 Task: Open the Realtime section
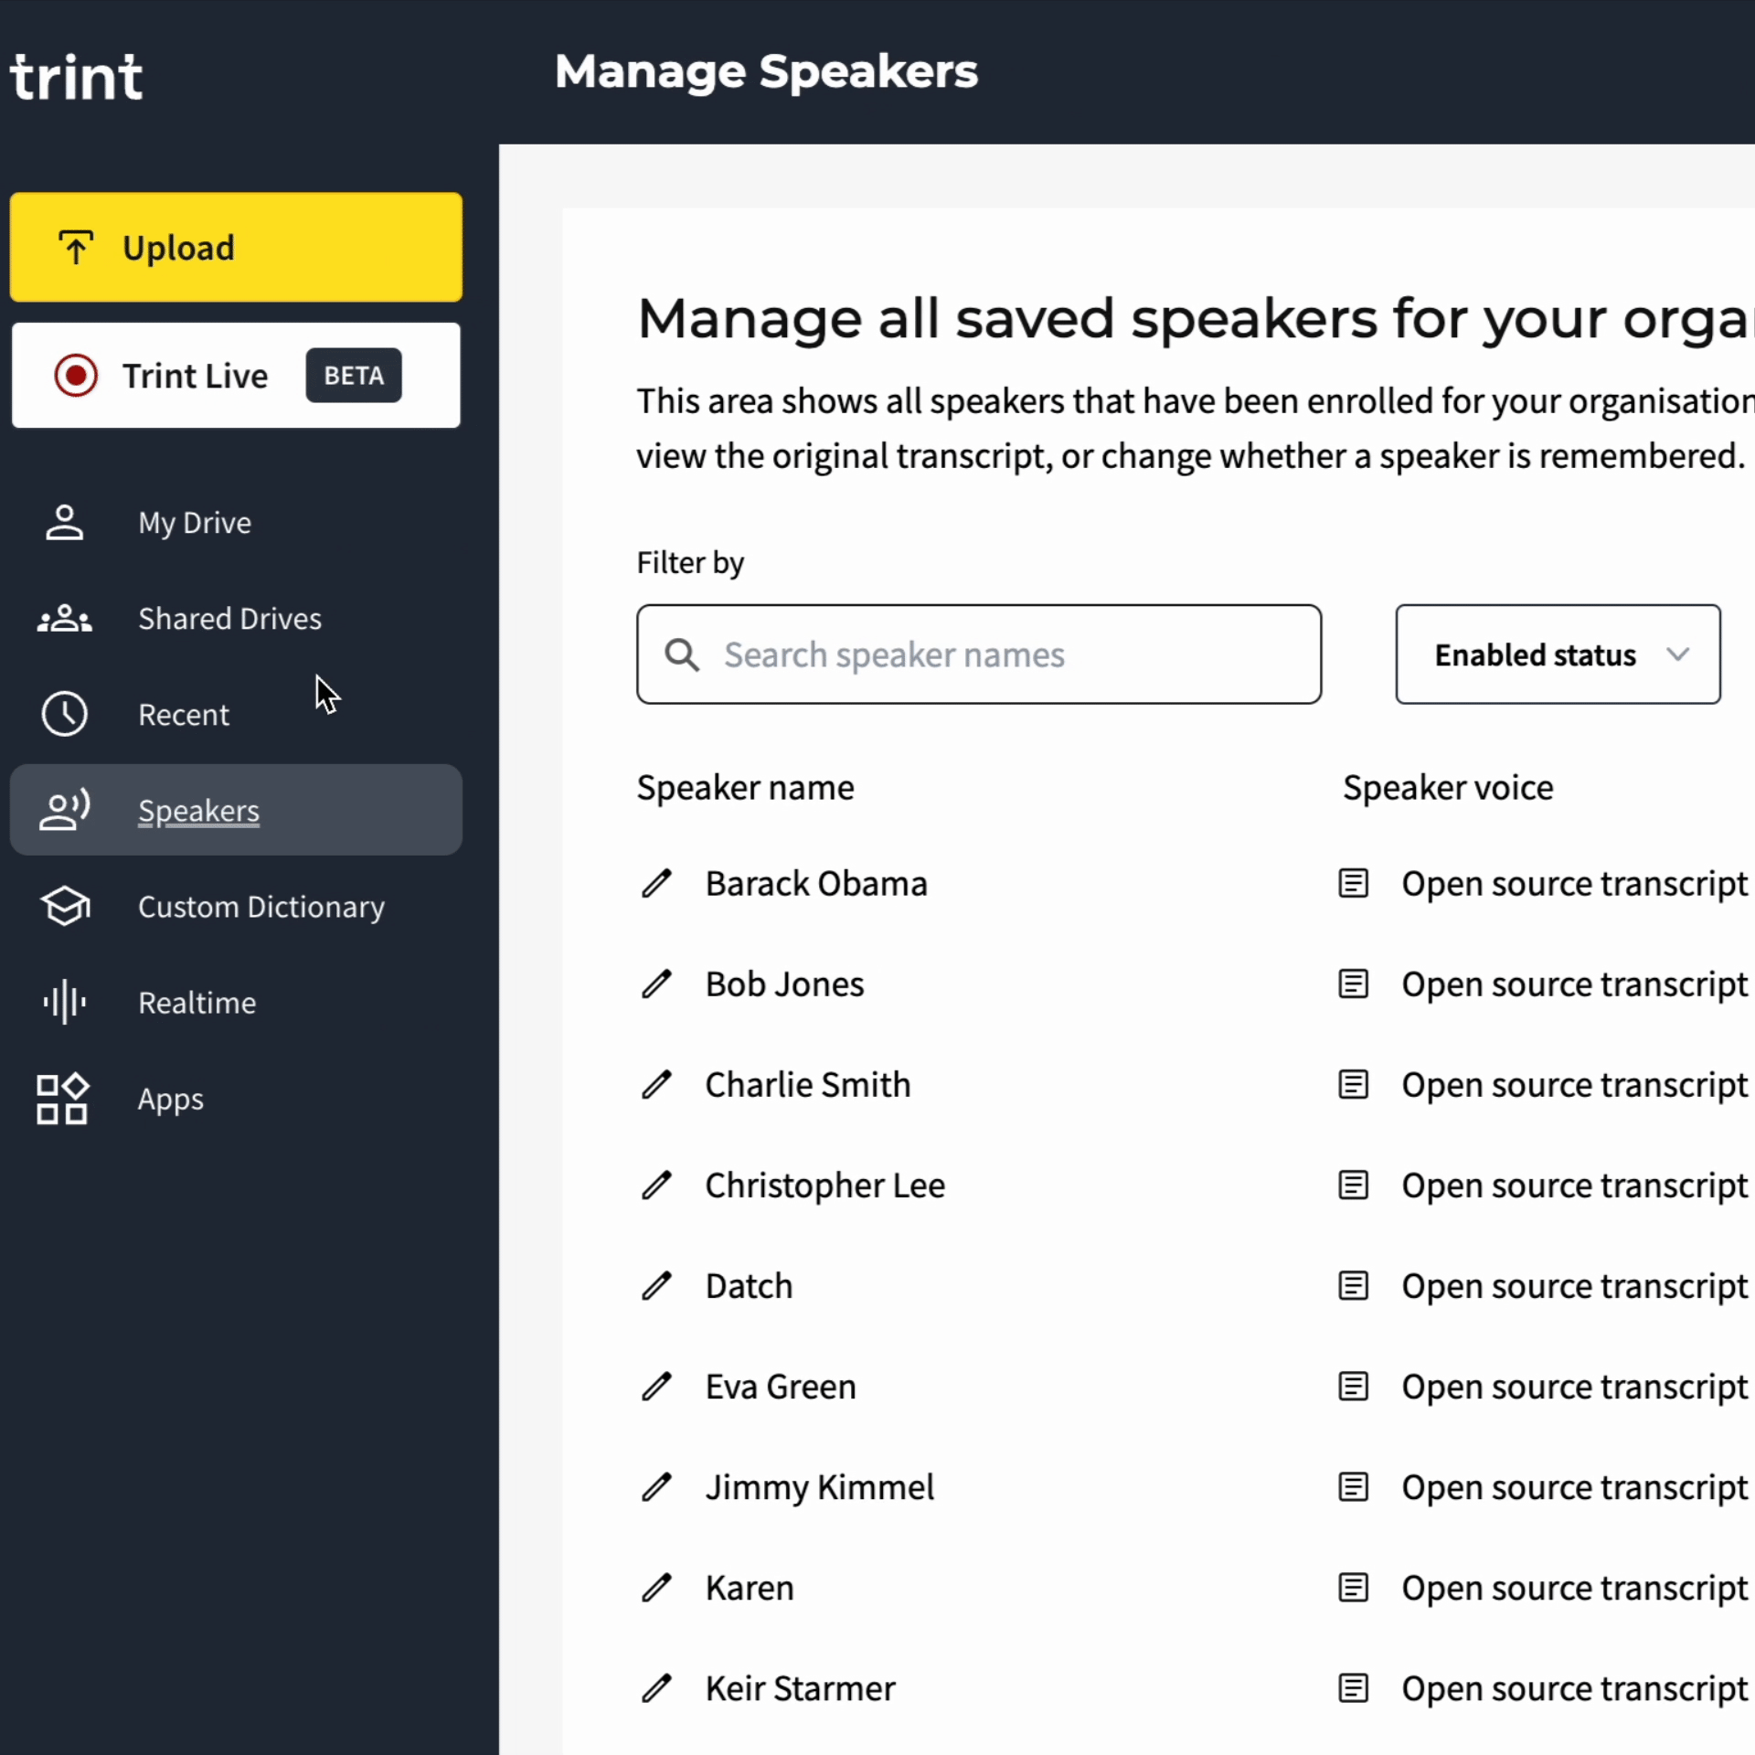coord(197,1003)
